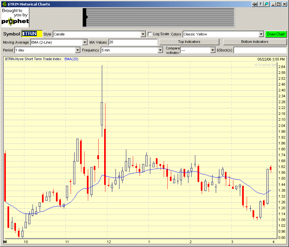Click the Symbol input field $TRIN

pos(32,34)
